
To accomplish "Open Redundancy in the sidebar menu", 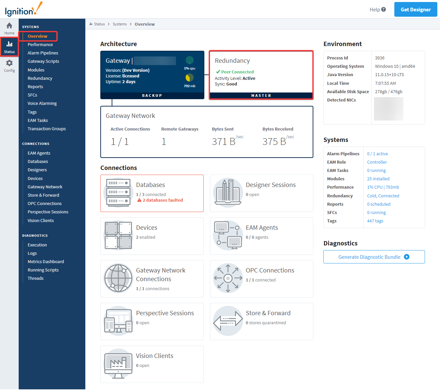I will [x=40, y=78].
